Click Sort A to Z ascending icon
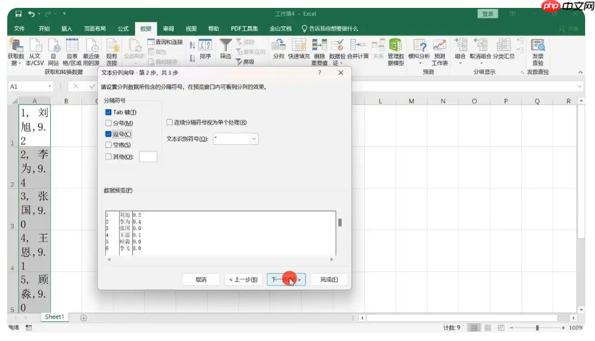The width and height of the screenshot is (595, 341). (192, 45)
